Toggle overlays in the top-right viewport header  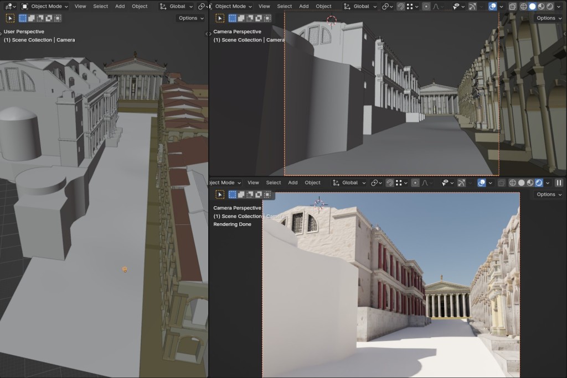click(493, 7)
